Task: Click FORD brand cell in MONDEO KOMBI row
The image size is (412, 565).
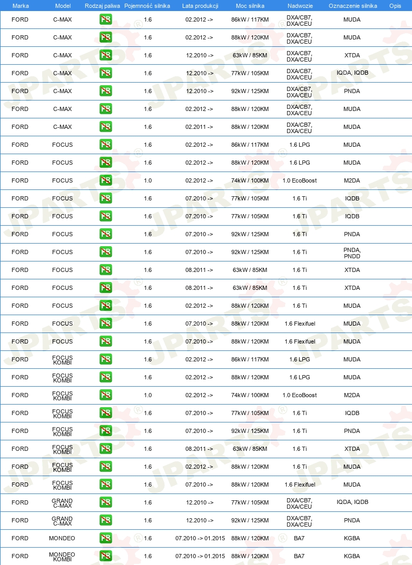Action: (20, 556)
